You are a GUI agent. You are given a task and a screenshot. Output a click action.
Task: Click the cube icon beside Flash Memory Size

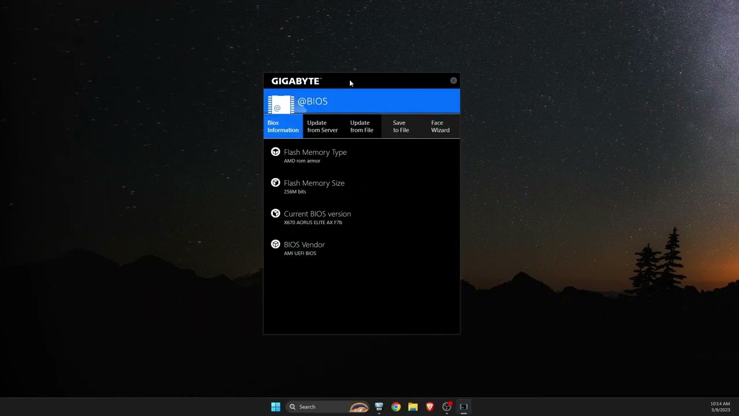(275, 183)
